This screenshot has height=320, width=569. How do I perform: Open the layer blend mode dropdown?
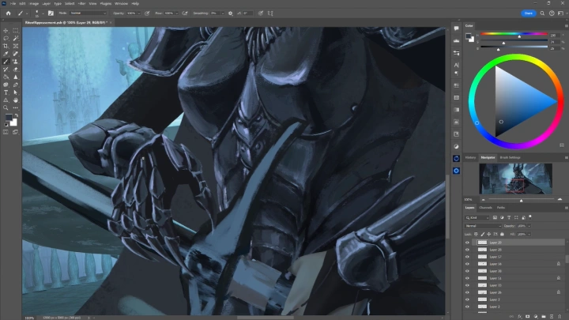tap(483, 226)
